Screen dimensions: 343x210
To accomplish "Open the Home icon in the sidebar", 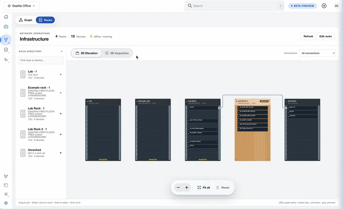I will coord(6,17).
